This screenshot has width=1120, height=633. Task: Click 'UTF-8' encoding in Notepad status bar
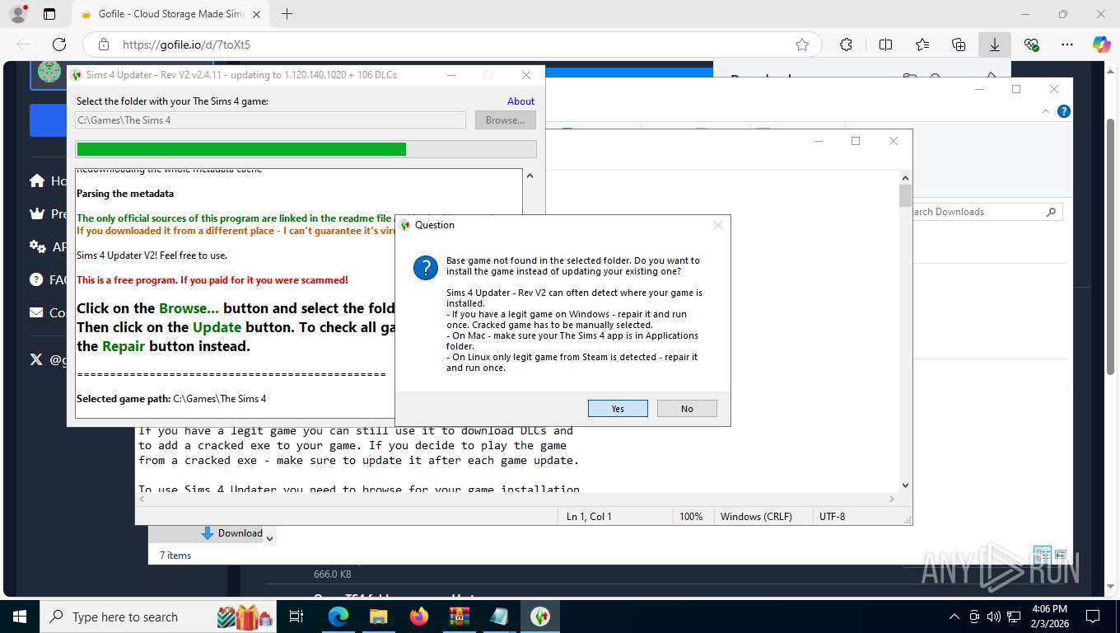[x=832, y=517]
